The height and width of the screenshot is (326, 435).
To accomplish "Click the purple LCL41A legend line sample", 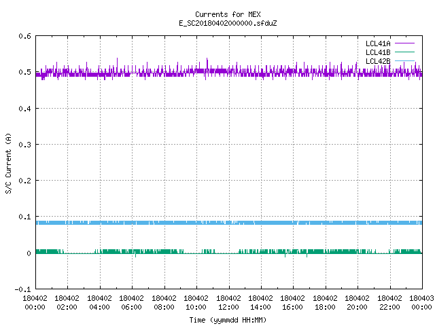I will (x=405, y=43).
